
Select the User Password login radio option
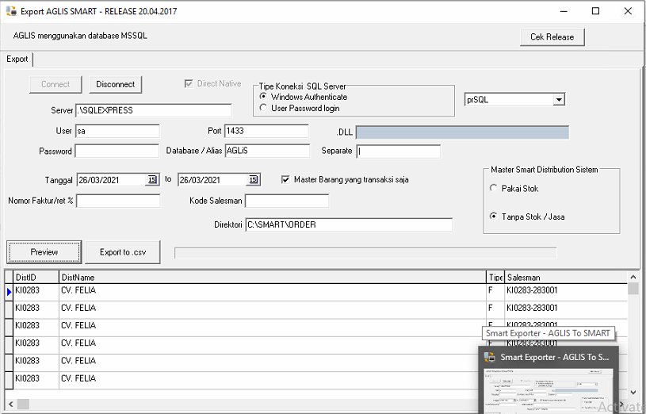click(x=263, y=108)
